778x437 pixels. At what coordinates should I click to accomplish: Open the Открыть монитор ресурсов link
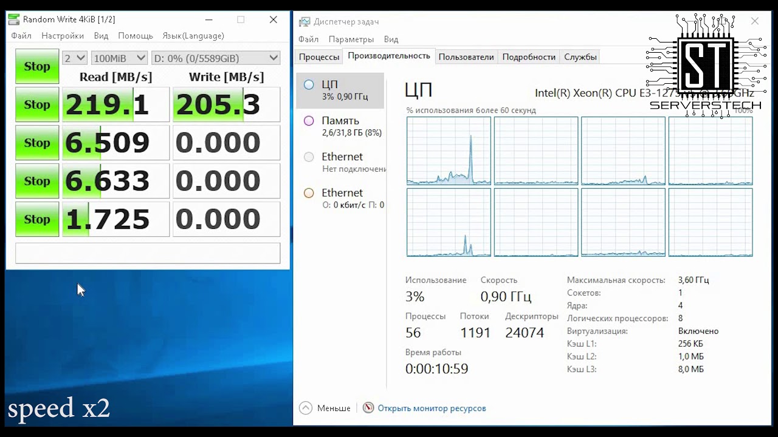[432, 408]
